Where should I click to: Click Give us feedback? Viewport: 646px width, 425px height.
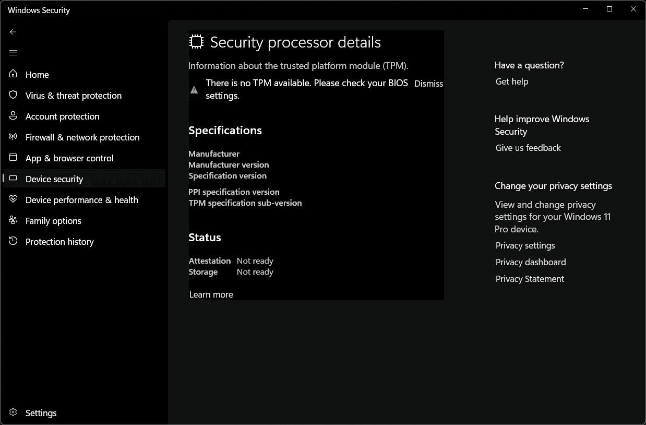(x=528, y=148)
